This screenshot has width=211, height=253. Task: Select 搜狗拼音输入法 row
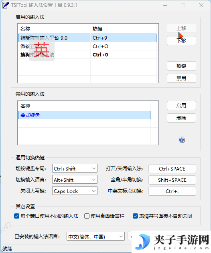(87, 55)
